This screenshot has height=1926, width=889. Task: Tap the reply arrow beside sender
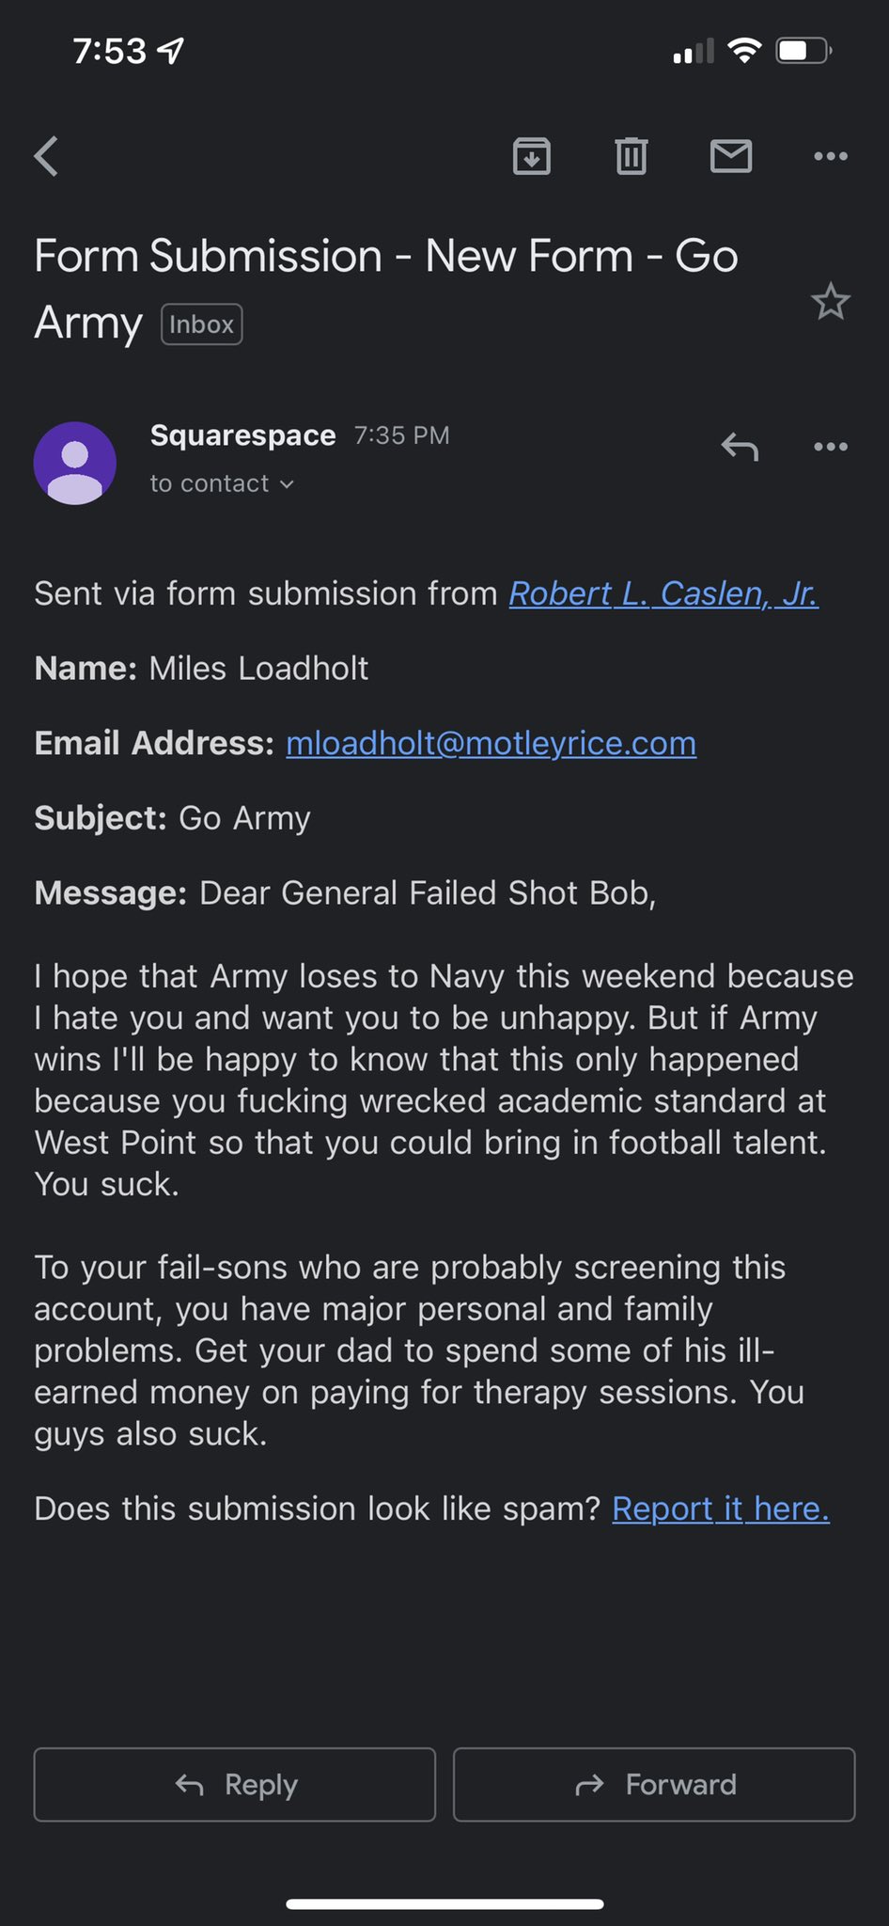click(x=740, y=447)
